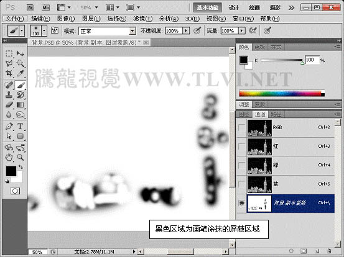344x257 pixels.
Task: Select the Move tool
Action: click(x=20, y=53)
